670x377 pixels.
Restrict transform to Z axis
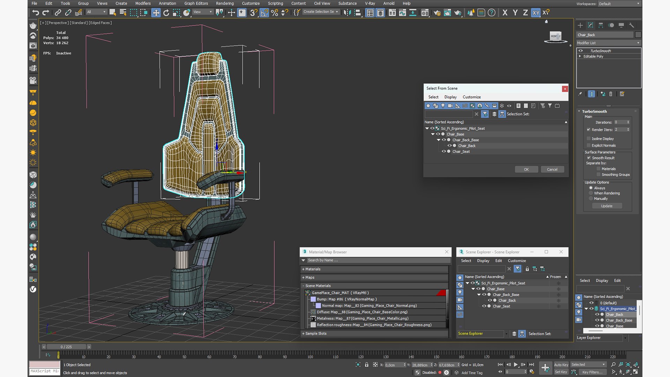pos(525,13)
